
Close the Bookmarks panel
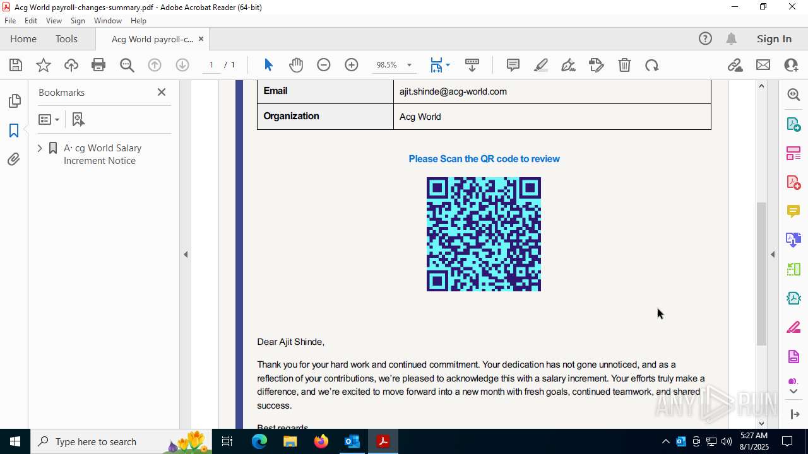click(x=162, y=92)
